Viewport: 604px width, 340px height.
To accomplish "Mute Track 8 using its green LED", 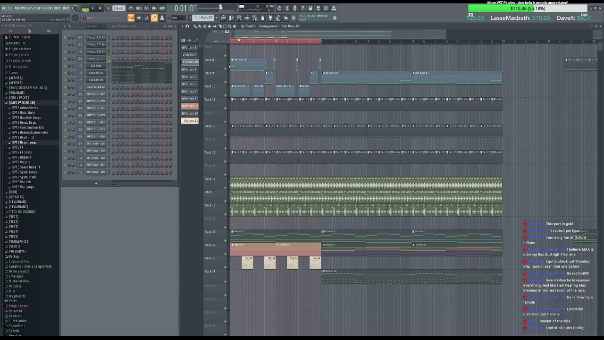I will click(x=225, y=69).
